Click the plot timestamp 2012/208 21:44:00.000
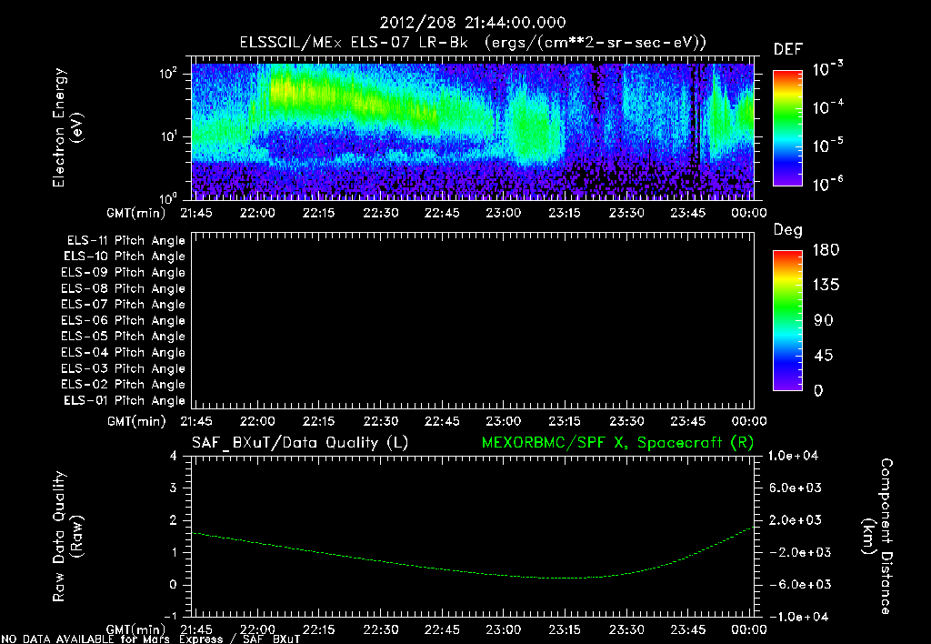 (x=473, y=23)
